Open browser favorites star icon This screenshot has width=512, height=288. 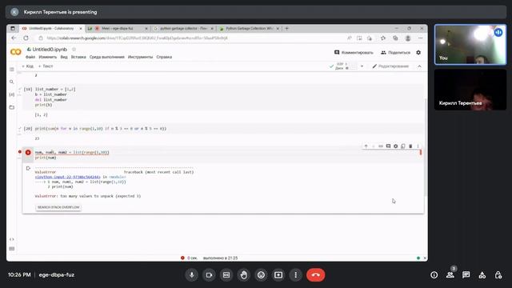click(383, 38)
